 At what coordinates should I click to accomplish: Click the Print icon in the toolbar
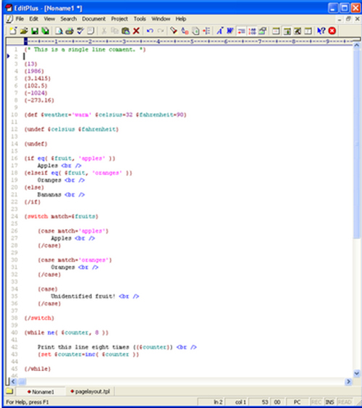70,30
